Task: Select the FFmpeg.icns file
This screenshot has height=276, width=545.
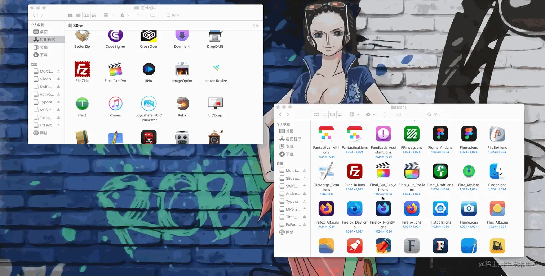Action: (412, 134)
